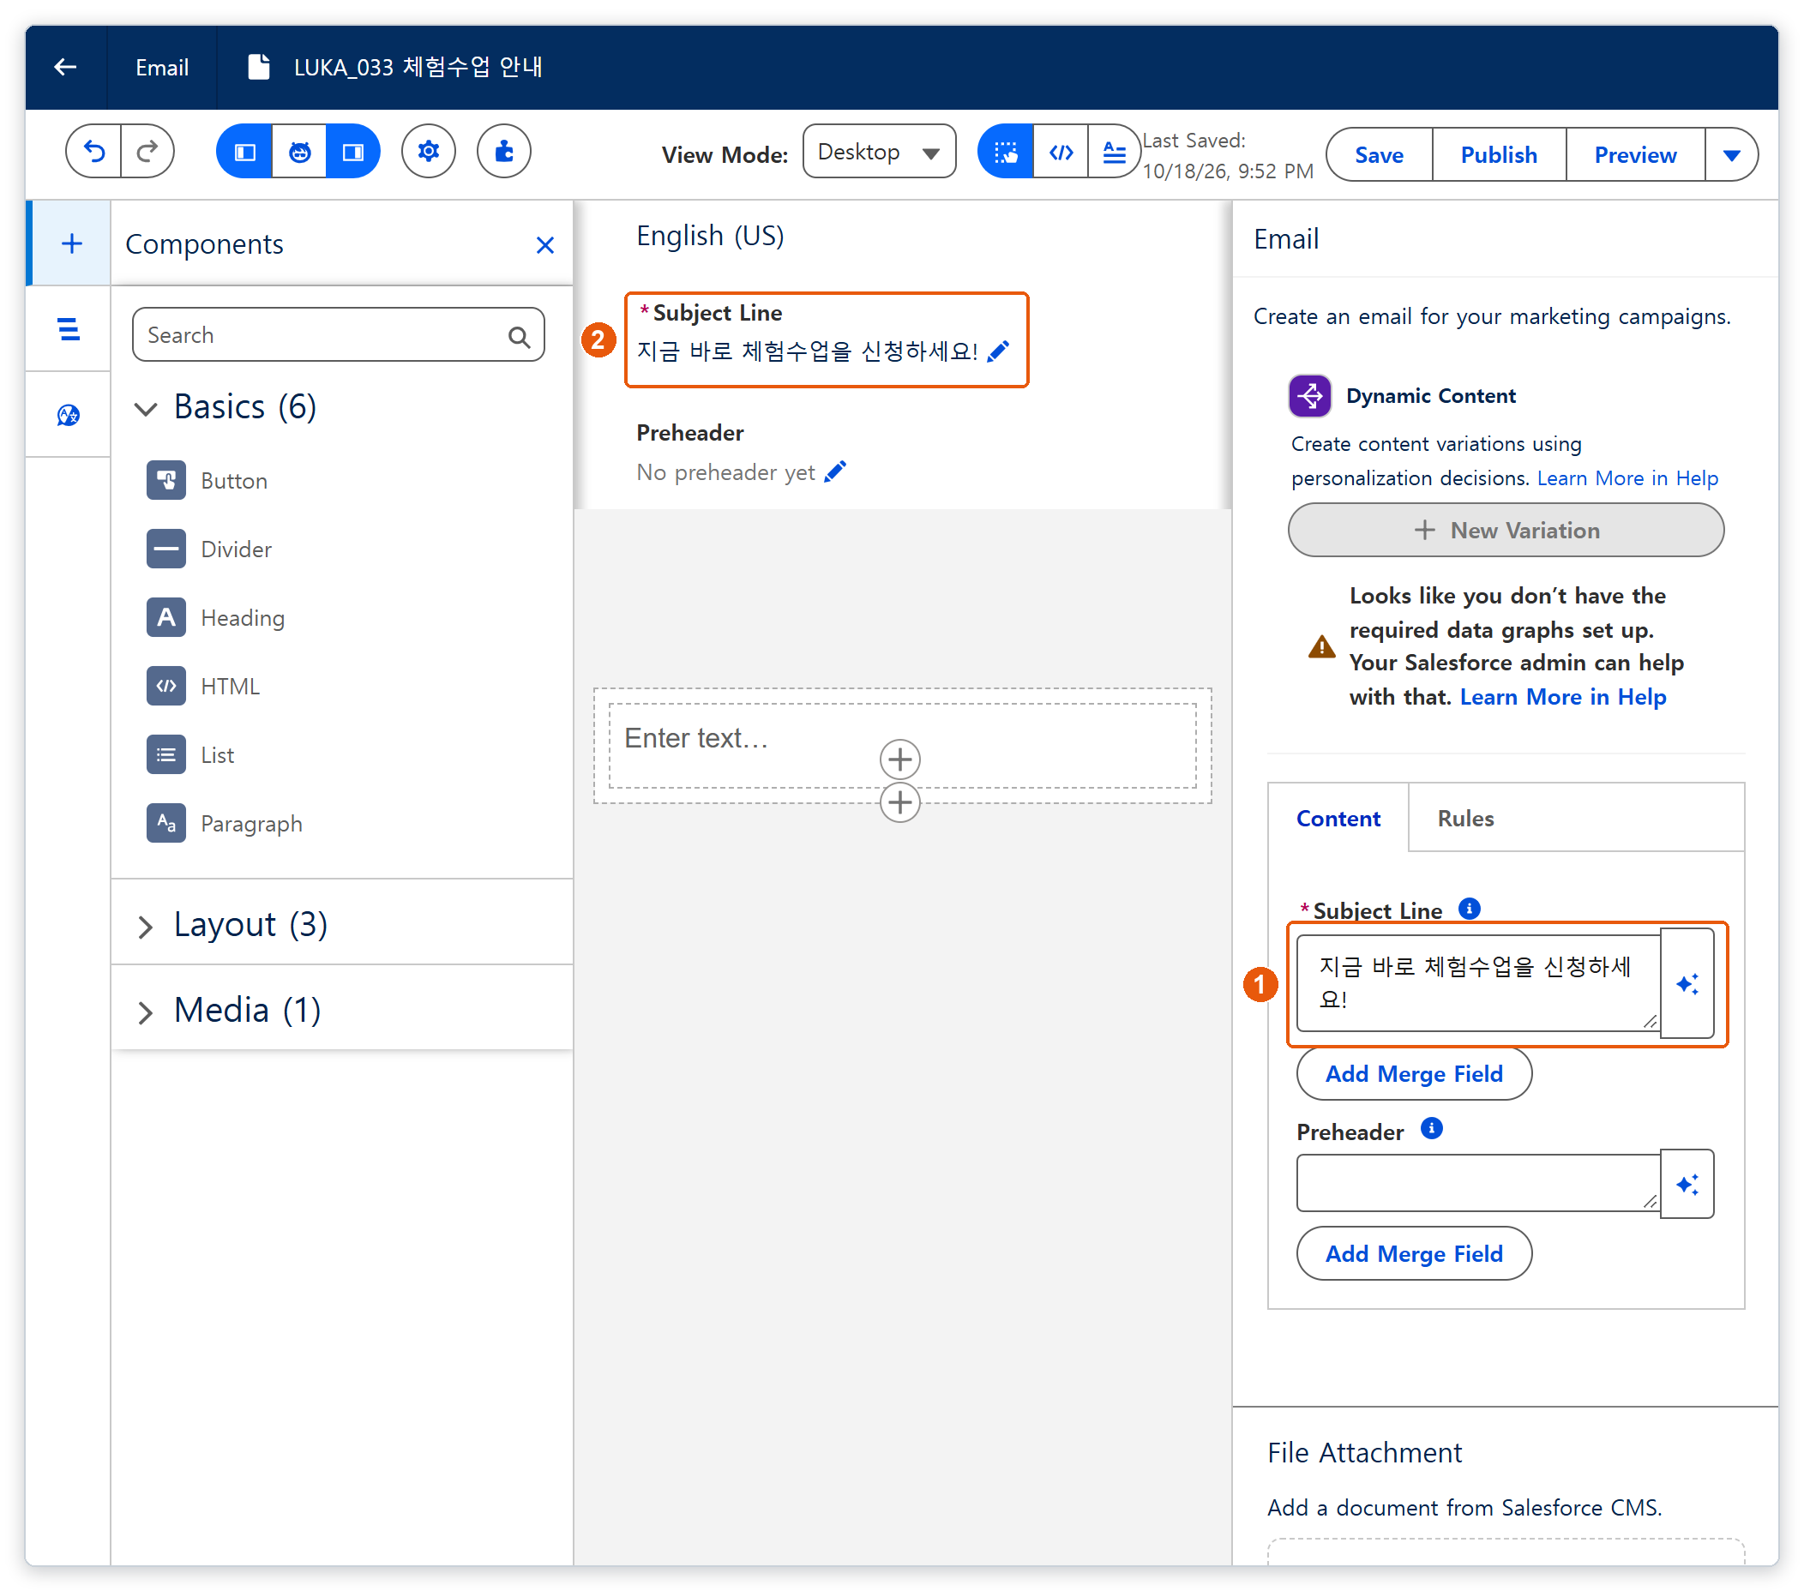Open the language globe icon in the sidebar

pyautogui.click(x=69, y=415)
